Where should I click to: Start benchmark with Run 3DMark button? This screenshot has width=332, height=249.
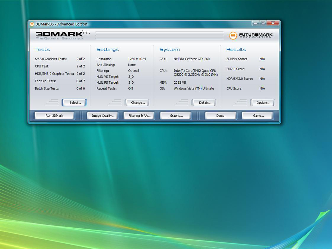click(54, 116)
